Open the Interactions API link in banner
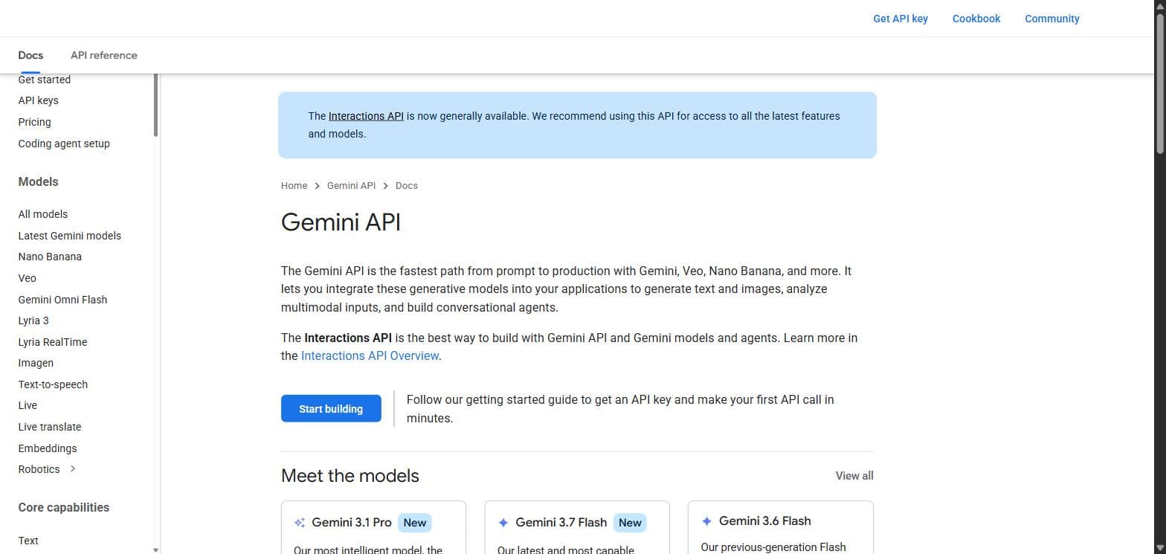The width and height of the screenshot is (1166, 554). click(x=366, y=116)
